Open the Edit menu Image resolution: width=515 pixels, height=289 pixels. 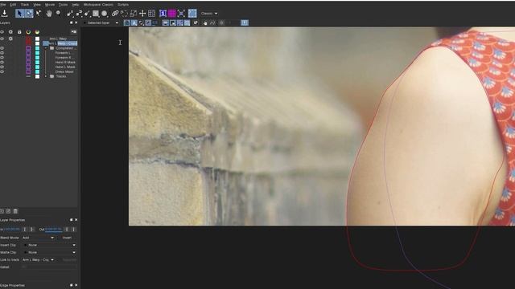(13, 5)
